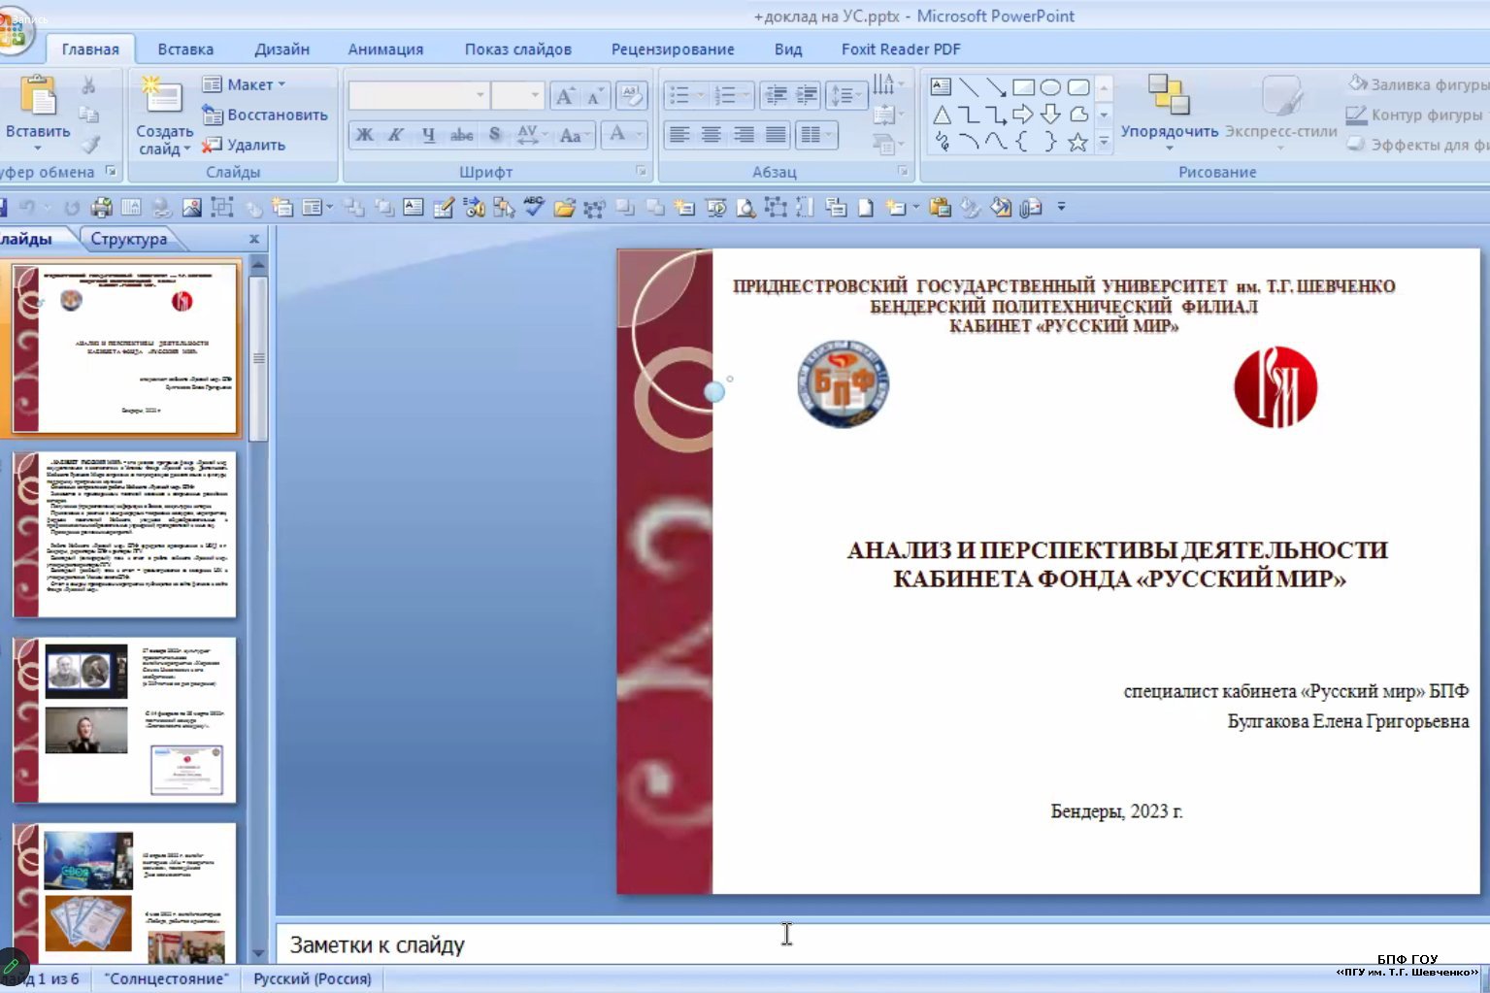Open the change case Aa dropdown
1490x993 pixels.
pyautogui.click(x=574, y=135)
